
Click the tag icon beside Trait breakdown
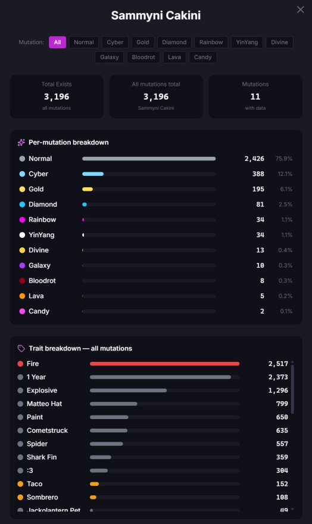pos(21,349)
